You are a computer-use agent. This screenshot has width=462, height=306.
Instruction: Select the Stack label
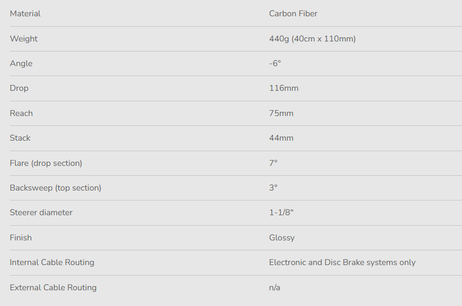pos(20,138)
